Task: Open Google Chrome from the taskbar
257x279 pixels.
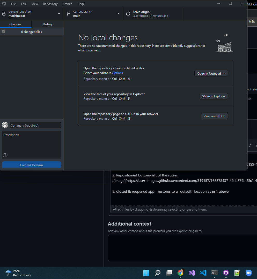Action: pos(180,273)
